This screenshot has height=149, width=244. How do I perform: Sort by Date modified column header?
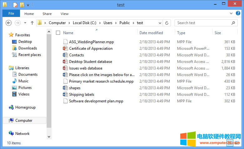pyautogui.click(x=151, y=33)
